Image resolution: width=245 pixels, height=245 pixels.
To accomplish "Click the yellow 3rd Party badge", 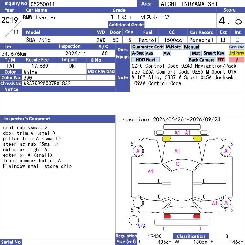I will click(x=236, y=53).
